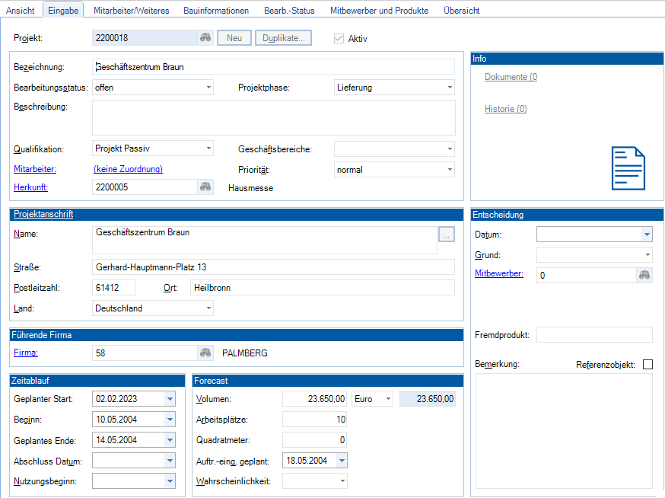Image resolution: width=665 pixels, height=498 pixels.
Task: Open the Geplanter Start date picker
Action: coord(170,399)
